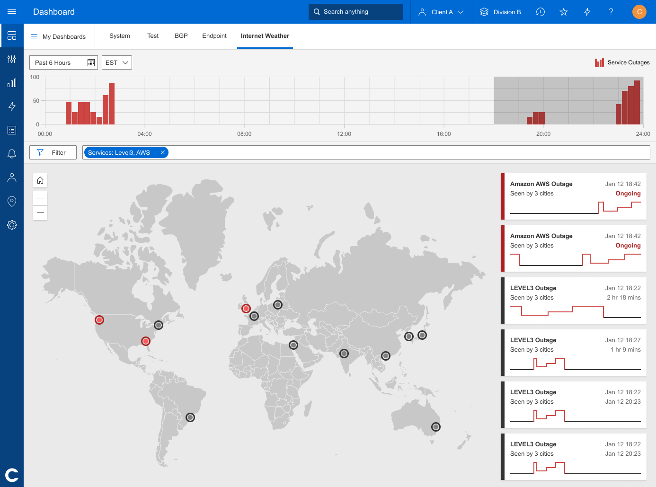This screenshot has width=656, height=487.
Task: Open the first Amazon AWS Outage card
Action: pos(574,196)
